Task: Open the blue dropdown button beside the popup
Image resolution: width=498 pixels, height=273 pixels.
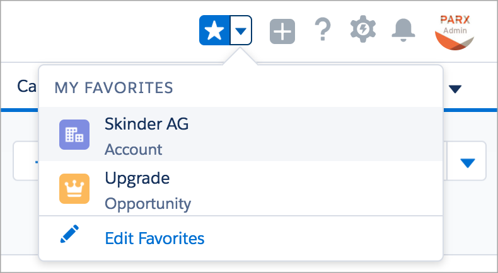Action: point(467,162)
